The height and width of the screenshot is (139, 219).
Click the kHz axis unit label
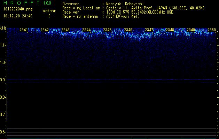(x=3, y=28)
